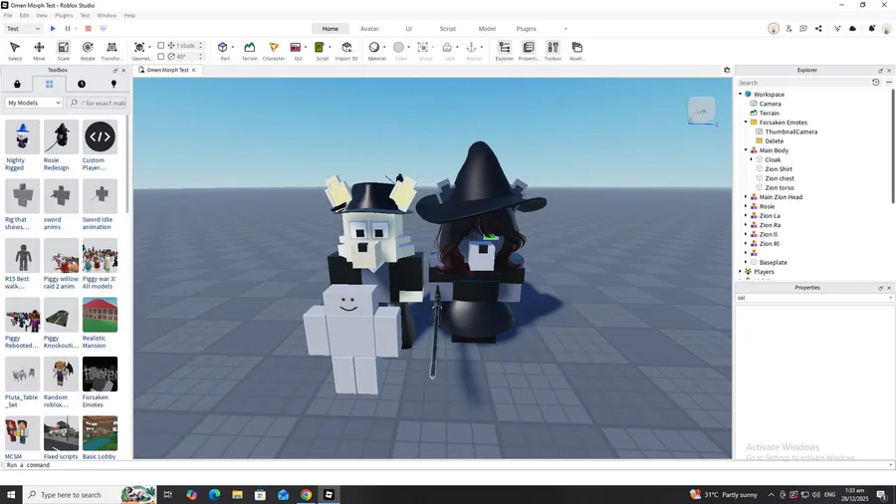The height and width of the screenshot is (504, 896).
Task: Click the Toolbox search field
Action: pos(98,103)
